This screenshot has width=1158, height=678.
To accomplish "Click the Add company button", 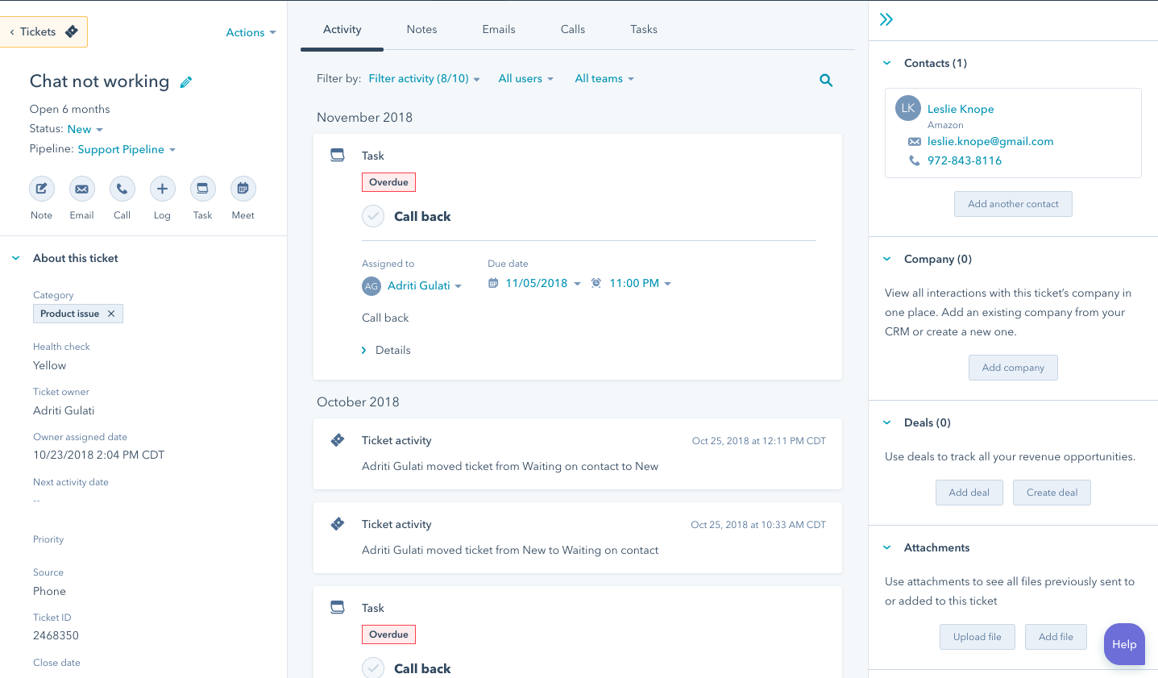I will [1013, 368].
